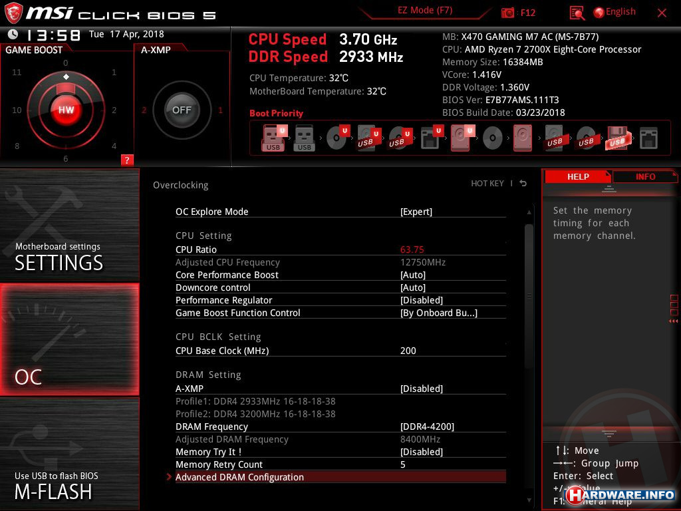681x511 pixels.
Task: Select A-XMP profile number 2
Action: click(144, 110)
